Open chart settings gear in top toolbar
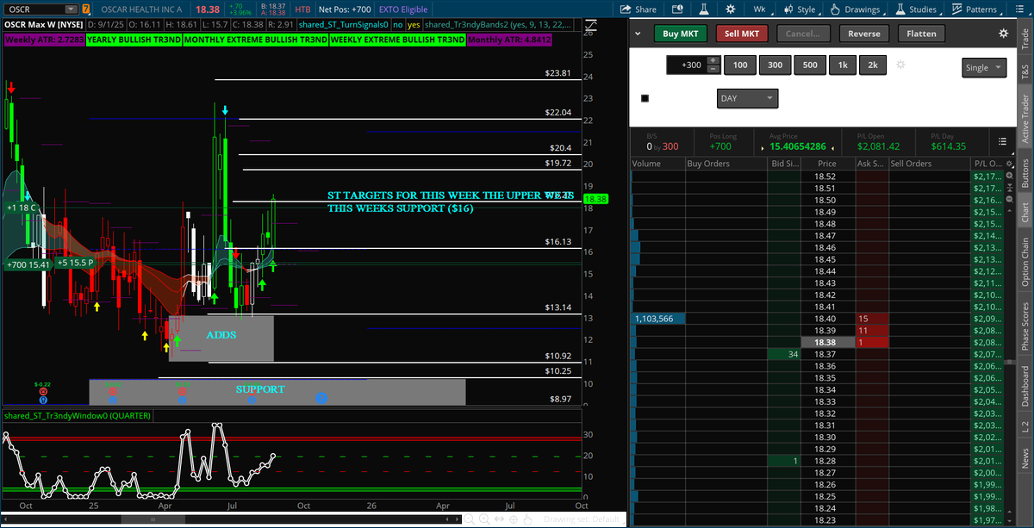Image resolution: width=1034 pixels, height=528 pixels. (x=730, y=9)
